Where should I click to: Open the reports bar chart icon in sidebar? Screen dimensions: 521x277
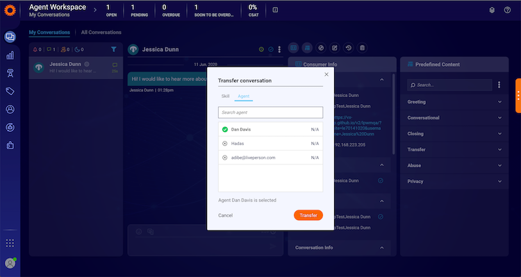[10, 55]
